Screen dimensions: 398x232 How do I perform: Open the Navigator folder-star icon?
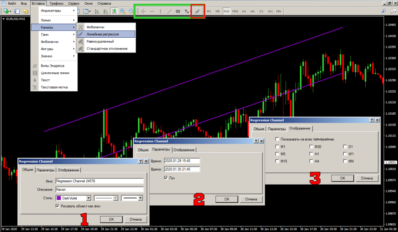[x=26, y=11]
